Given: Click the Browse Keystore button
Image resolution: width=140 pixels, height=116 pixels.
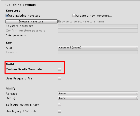Looking at the screenshot, I should (31, 21).
